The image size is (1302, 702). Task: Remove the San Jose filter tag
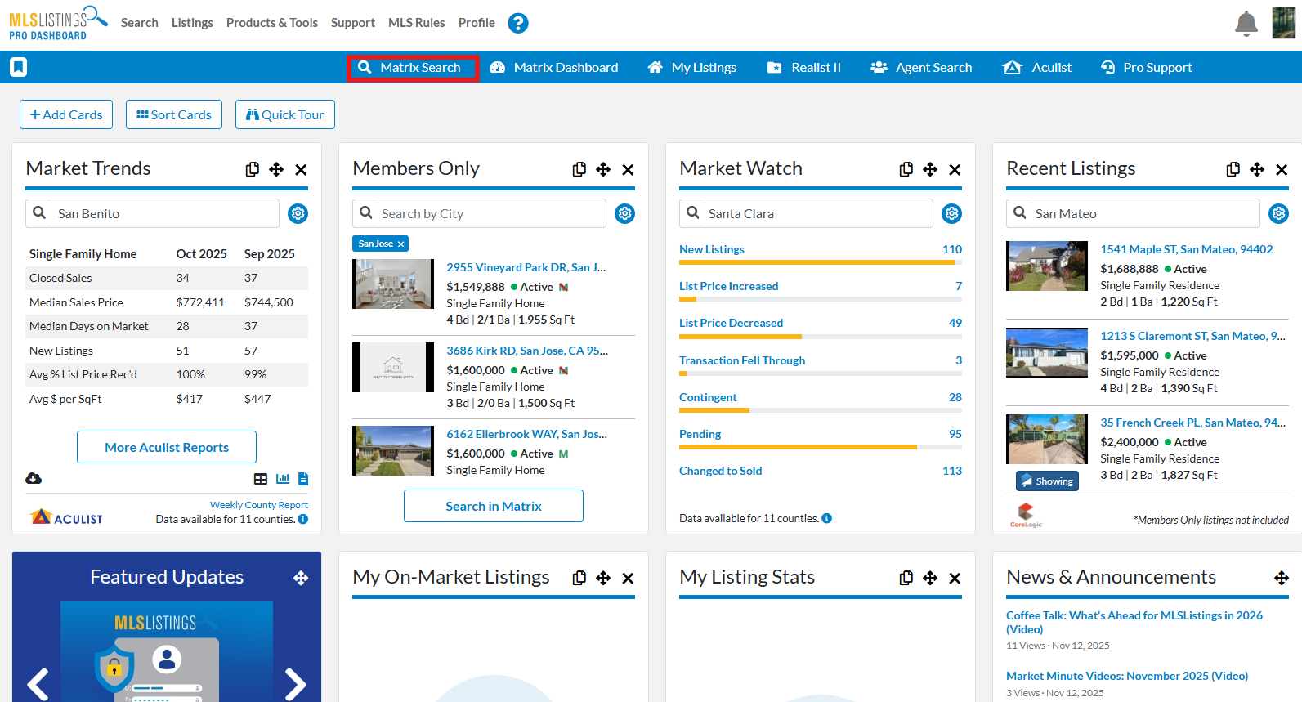(401, 244)
